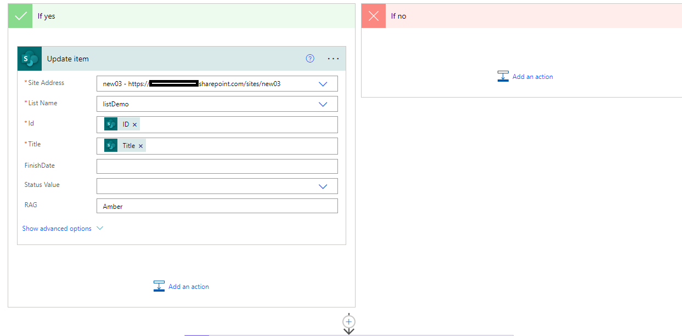Remove the Title dynamic content token
The image size is (682, 336).
pos(140,146)
